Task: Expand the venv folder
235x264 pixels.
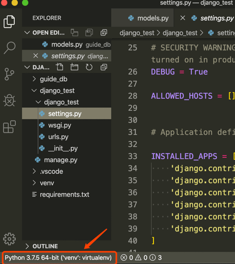Action: [34, 183]
